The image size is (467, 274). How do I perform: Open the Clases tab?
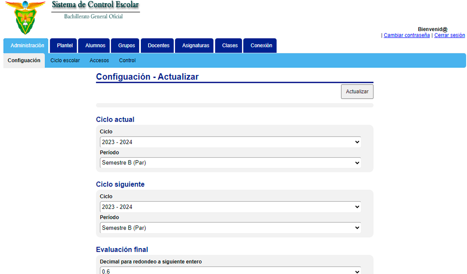coord(228,45)
